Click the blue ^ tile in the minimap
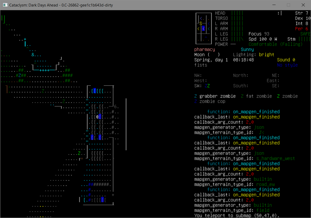 (206, 38)
